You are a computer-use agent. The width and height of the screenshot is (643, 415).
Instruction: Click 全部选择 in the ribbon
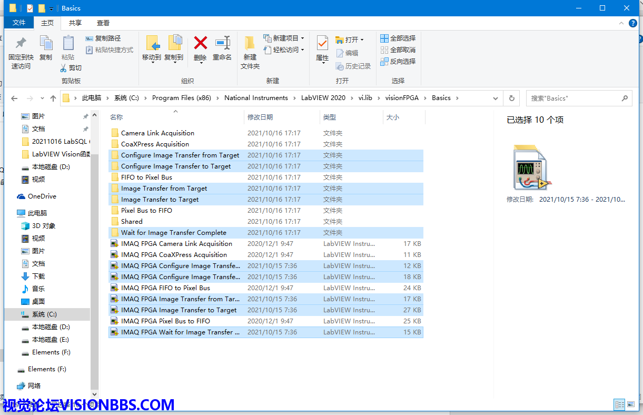pos(398,38)
